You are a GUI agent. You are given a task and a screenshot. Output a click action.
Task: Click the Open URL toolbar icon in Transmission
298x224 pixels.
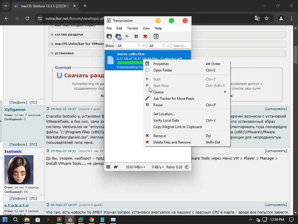(118, 36)
